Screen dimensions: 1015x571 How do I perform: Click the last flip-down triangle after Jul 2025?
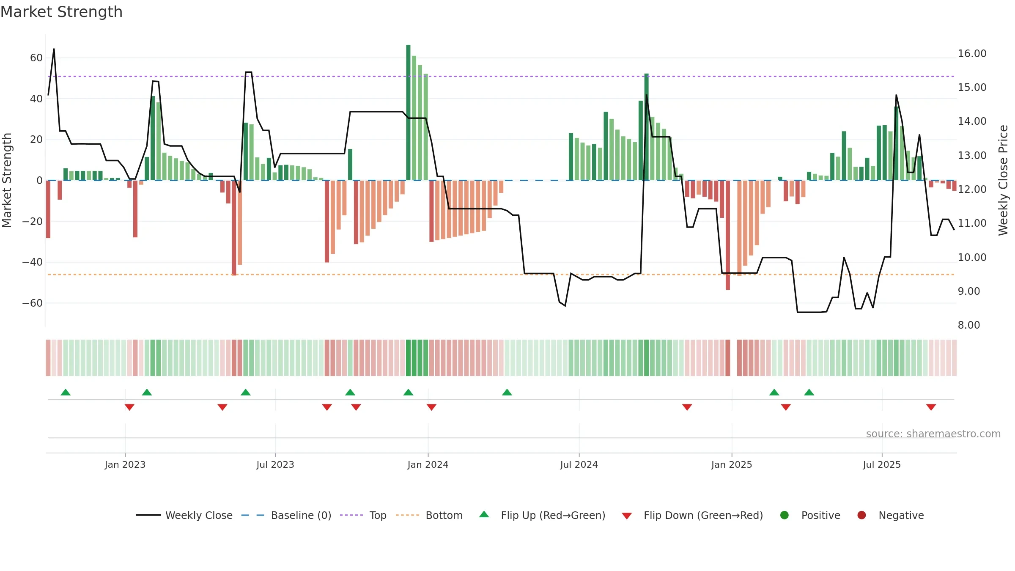(x=931, y=407)
